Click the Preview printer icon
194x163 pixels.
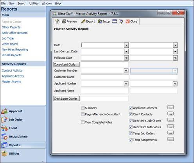(x=64, y=21)
